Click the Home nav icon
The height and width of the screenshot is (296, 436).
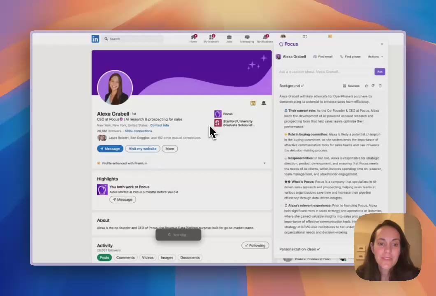[193, 39]
